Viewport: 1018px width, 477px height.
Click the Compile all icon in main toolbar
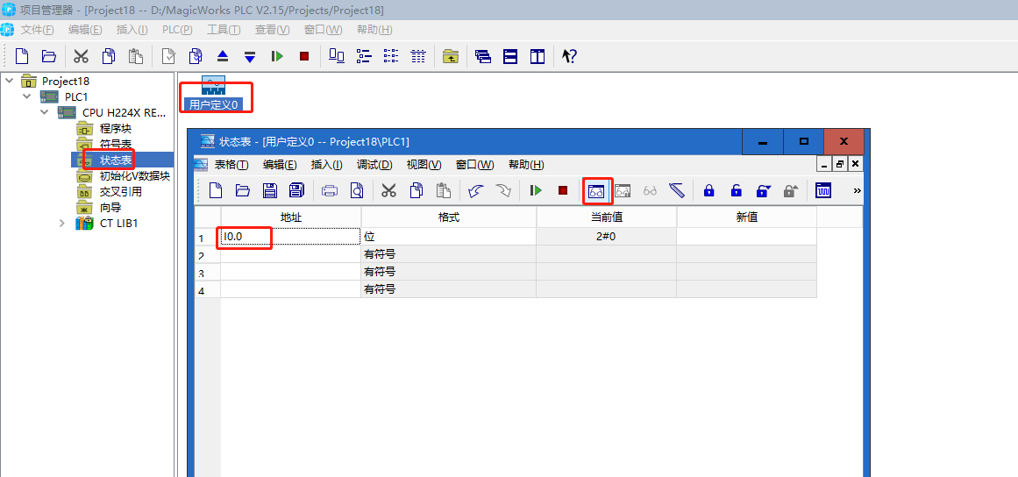(x=196, y=56)
